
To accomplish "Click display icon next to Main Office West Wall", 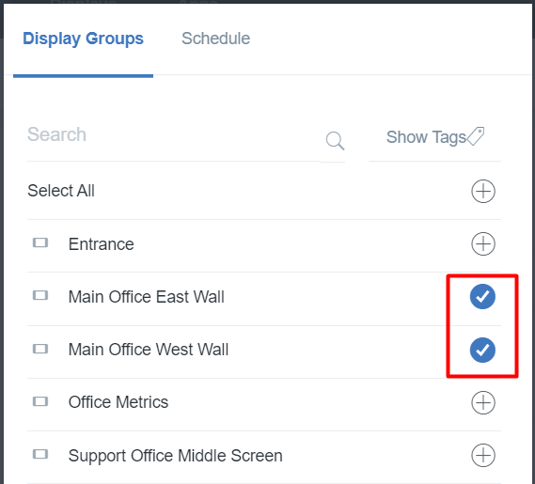I will tap(40, 349).
